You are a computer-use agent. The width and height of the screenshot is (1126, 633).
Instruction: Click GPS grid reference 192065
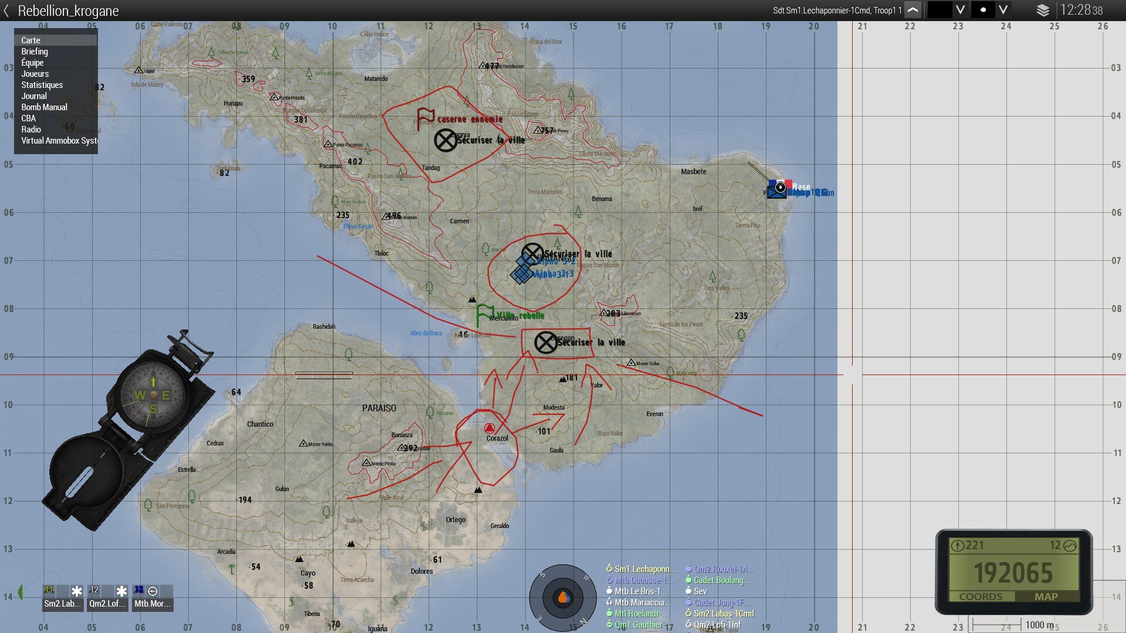1013,573
